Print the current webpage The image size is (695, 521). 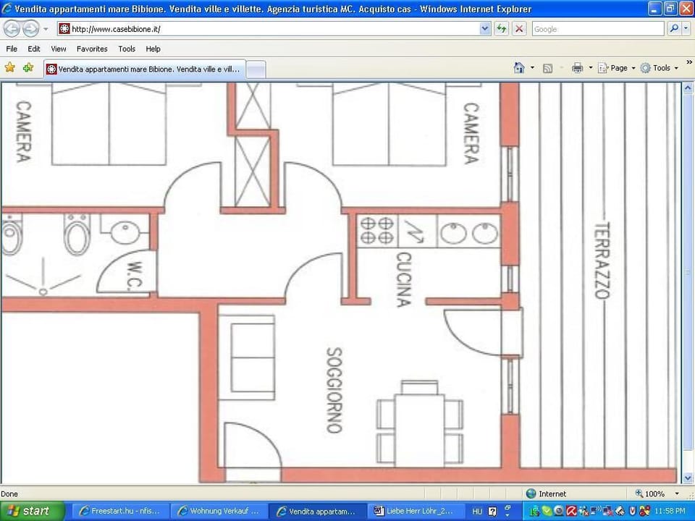[577, 67]
